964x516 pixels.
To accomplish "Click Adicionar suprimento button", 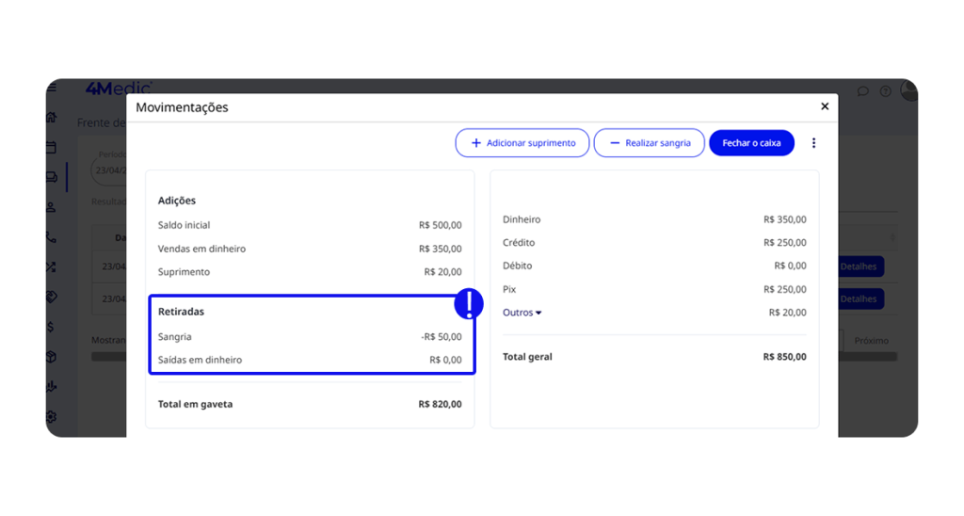I will pyautogui.click(x=522, y=143).
